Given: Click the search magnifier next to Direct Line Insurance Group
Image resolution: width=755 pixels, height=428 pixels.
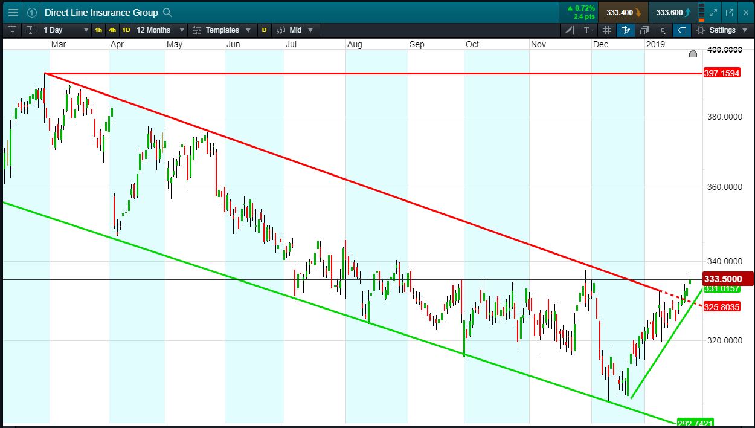Looking at the screenshot, I should pos(168,12).
